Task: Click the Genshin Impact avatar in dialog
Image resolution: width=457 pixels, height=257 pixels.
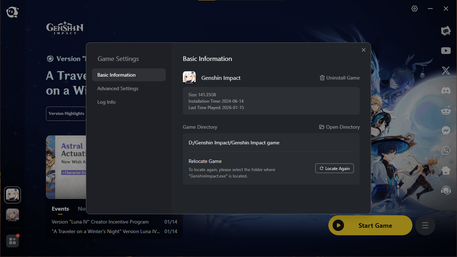Action: 189,78
